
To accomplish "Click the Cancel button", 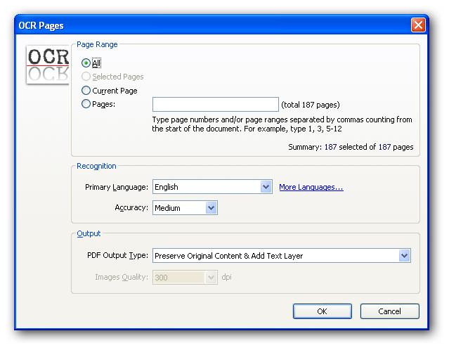I will 389,311.
